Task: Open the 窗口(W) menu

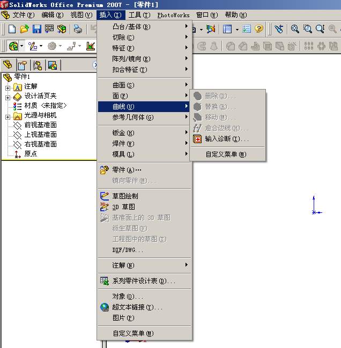Action: (207, 15)
